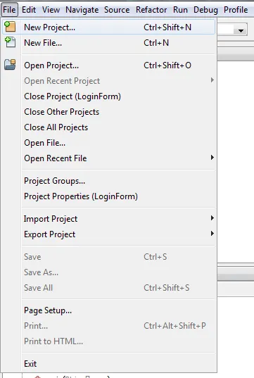This screenshot has height=378, width=254.
Task: Expand the Import Project submenu arrow
Action: (212, 218)
